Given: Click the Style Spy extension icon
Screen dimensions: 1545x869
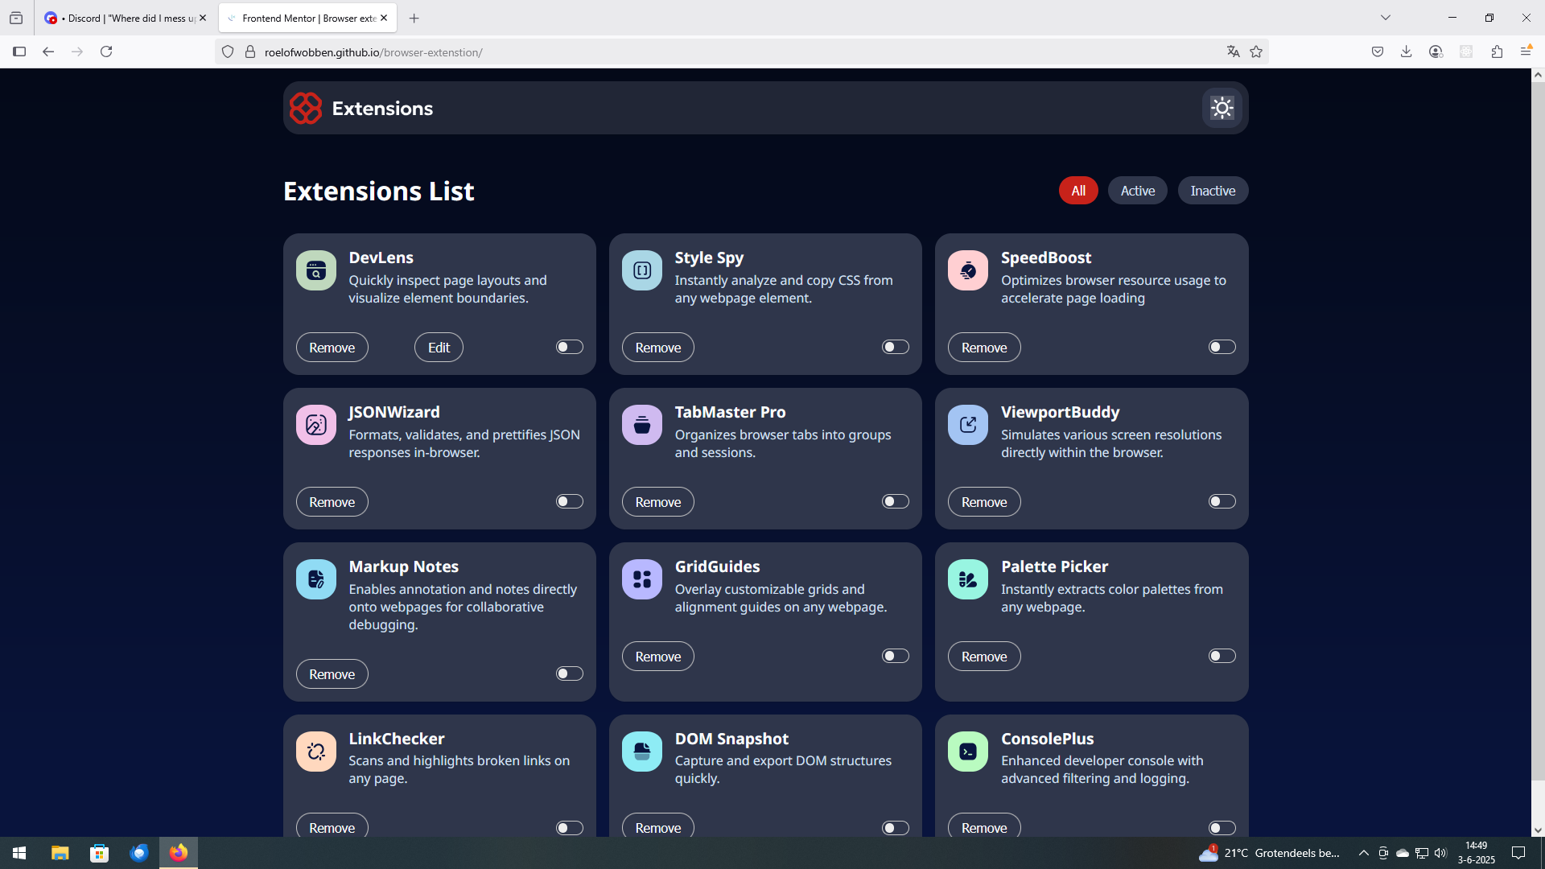Looking at the screenshot, I should (x=642, y=270).
